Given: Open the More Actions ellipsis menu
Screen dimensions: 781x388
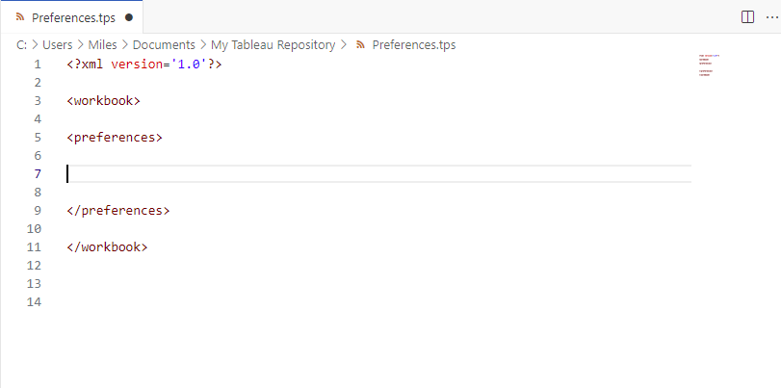Looking at the screenshot, I should click(x=770, y=17).
